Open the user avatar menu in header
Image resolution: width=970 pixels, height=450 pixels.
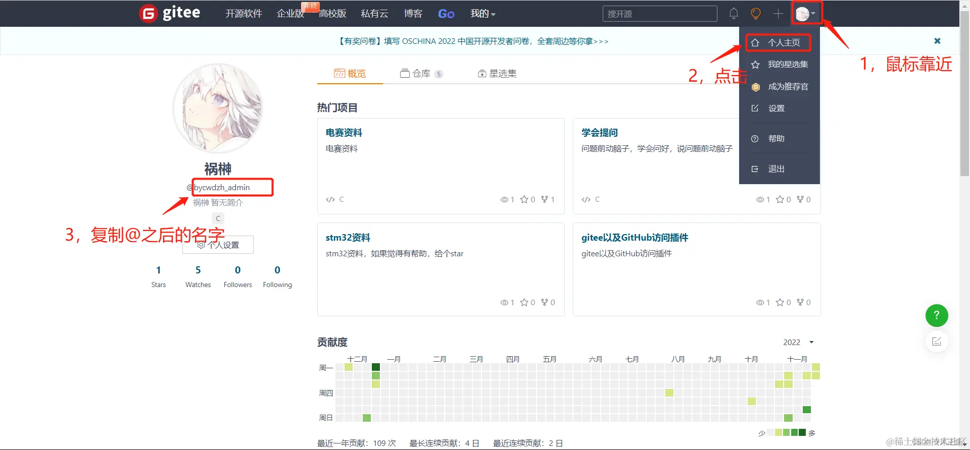(805, 14)
